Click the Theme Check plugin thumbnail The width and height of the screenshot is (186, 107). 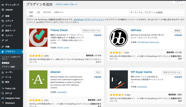[x=38, y=38]
